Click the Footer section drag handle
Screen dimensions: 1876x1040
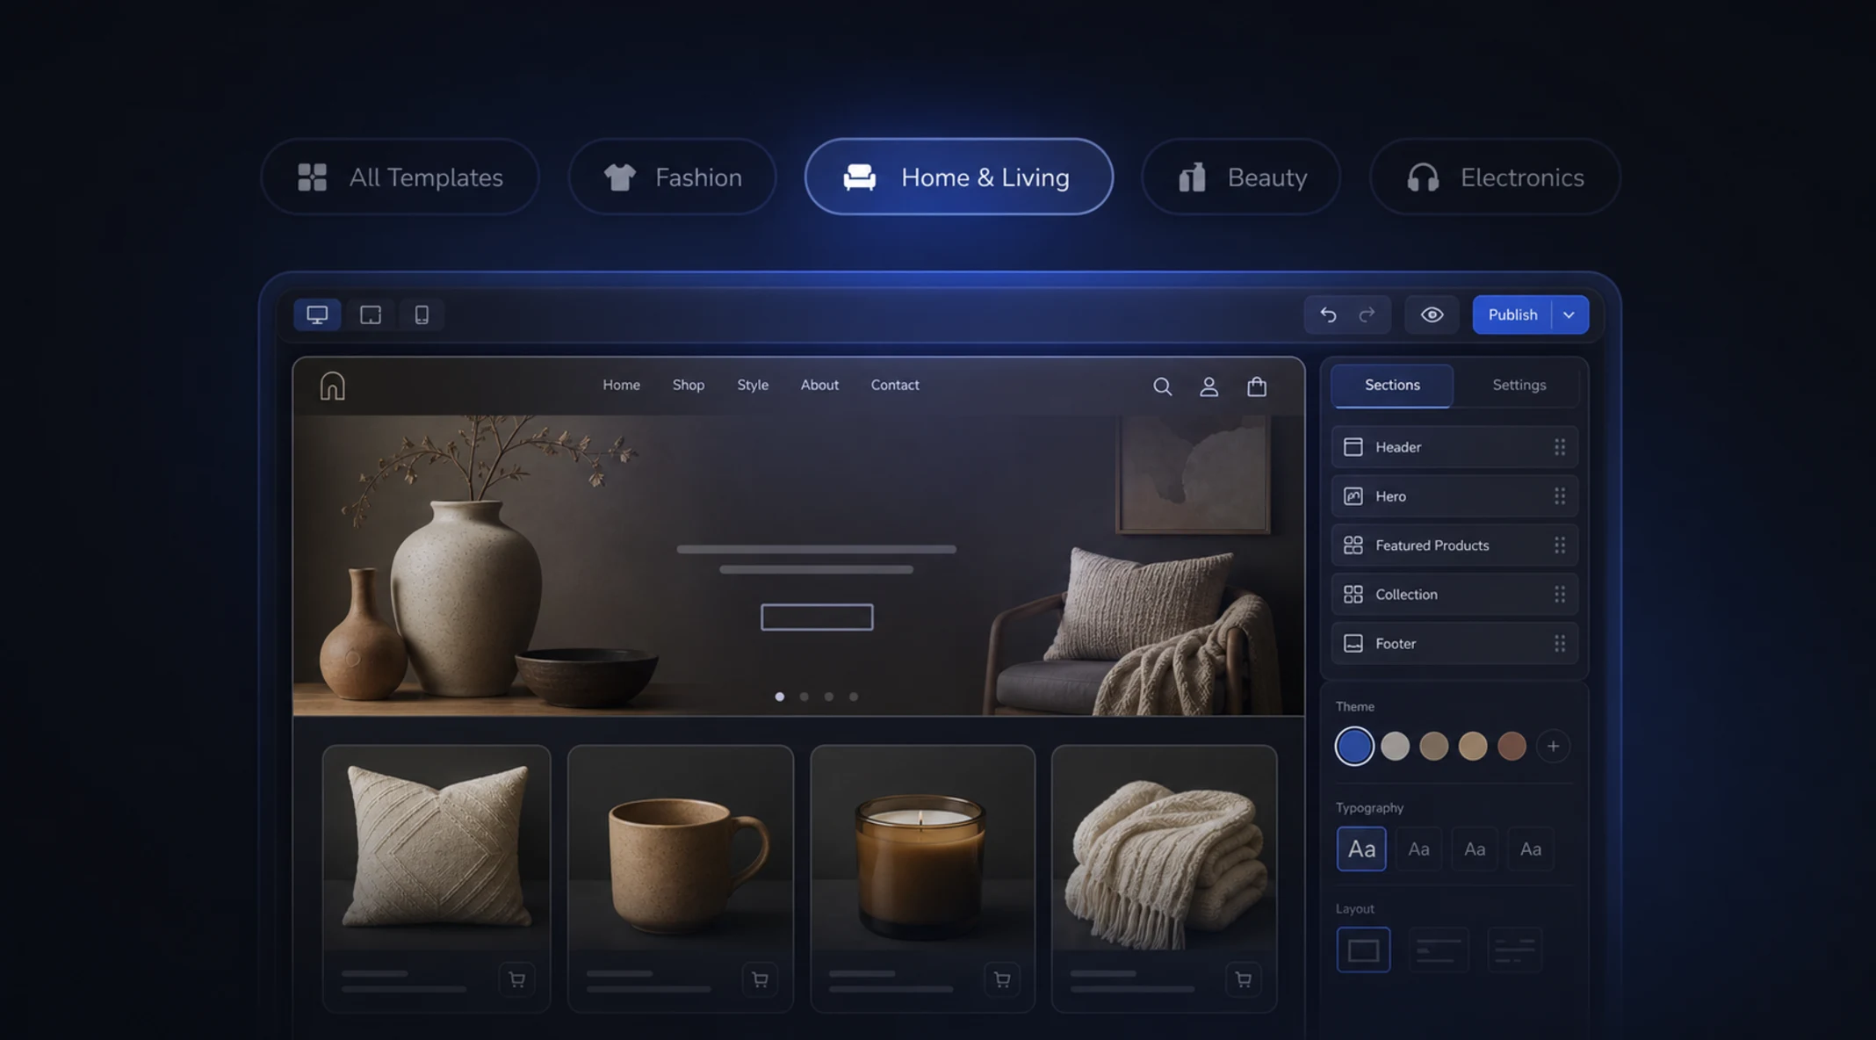(x=1560, y=644)
